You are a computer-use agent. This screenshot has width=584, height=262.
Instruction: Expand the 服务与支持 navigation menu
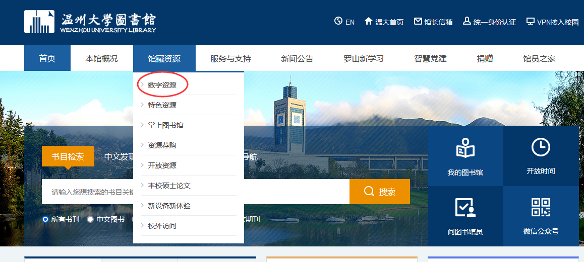(230, 58)
